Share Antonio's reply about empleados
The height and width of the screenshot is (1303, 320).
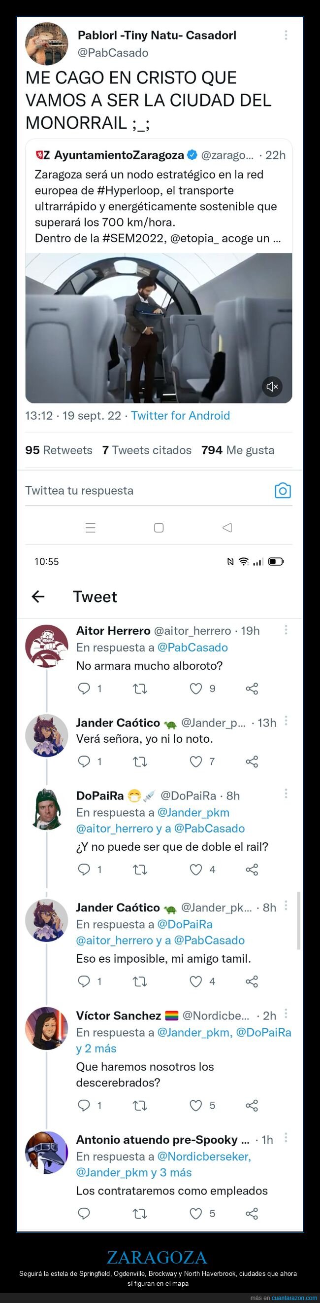pyautogui.click(x=252, y=1213)
